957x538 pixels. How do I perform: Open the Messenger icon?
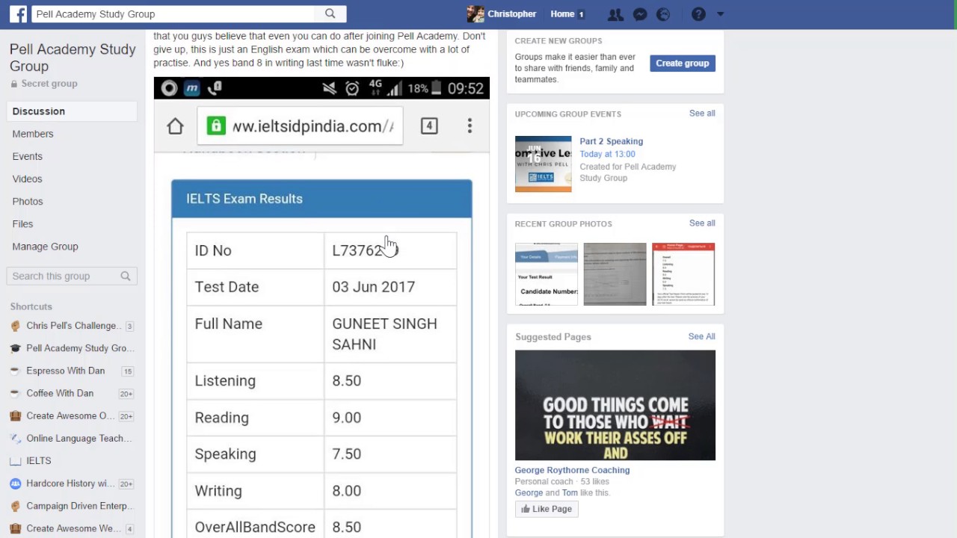(640, 14)
